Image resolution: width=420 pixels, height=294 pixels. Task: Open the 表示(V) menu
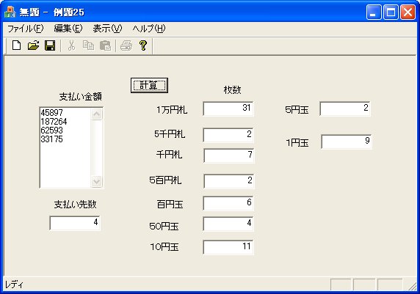(107, 29)
